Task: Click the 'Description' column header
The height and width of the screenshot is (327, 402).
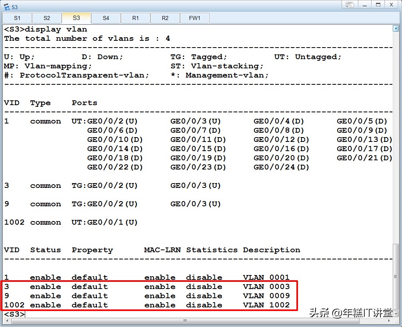Action: [x=272, y=250]
